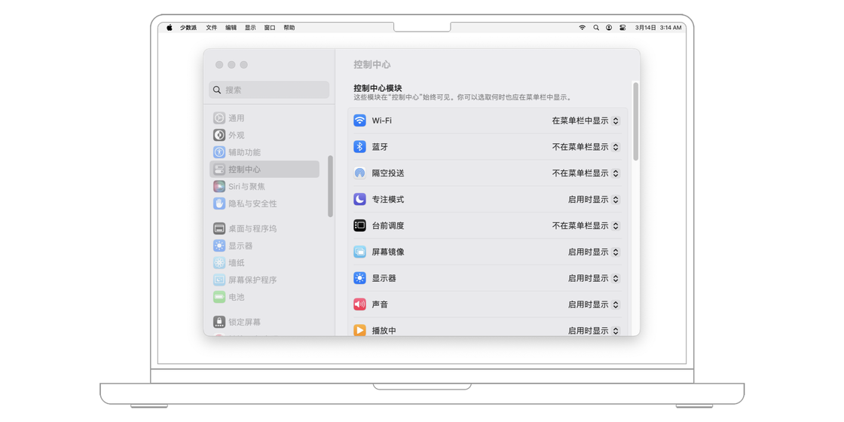The height and width of the screenshot is (422, 844).
Task: Go to 隐私与安全性 in the sidebar
Action: (x=252, y=203)
